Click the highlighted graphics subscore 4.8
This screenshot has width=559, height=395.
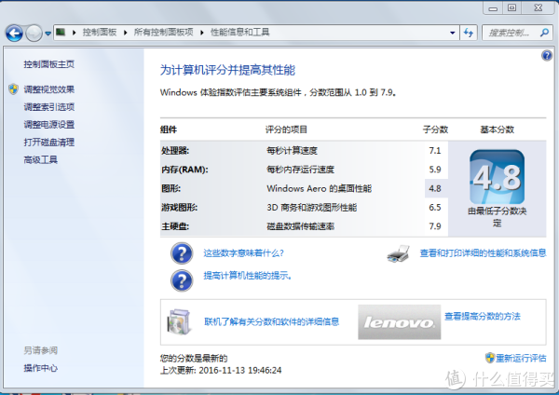(x=435, y=188)
